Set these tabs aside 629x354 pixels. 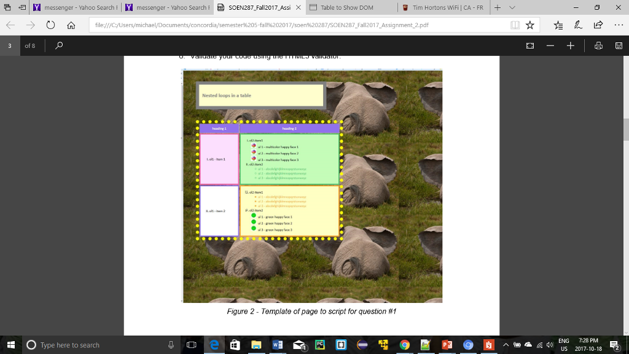[x=22, y=7]
